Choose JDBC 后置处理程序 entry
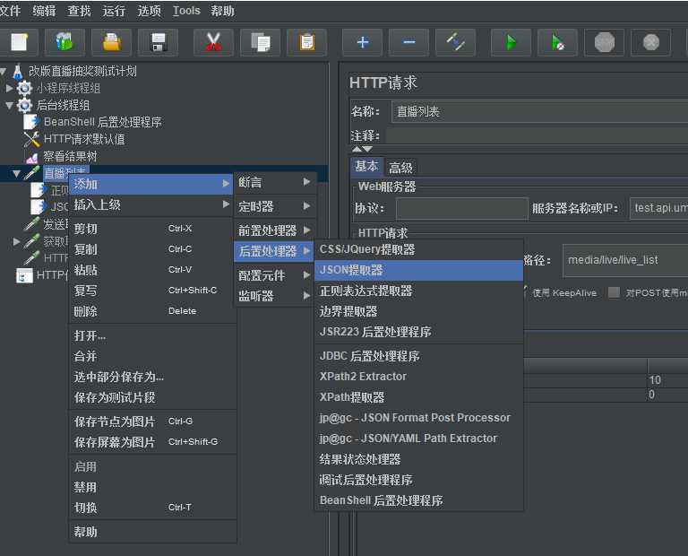This screenshot has width=688, height=556. pos(419,356)
